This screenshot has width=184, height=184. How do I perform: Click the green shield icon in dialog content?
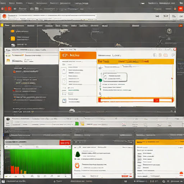[101, 80]
